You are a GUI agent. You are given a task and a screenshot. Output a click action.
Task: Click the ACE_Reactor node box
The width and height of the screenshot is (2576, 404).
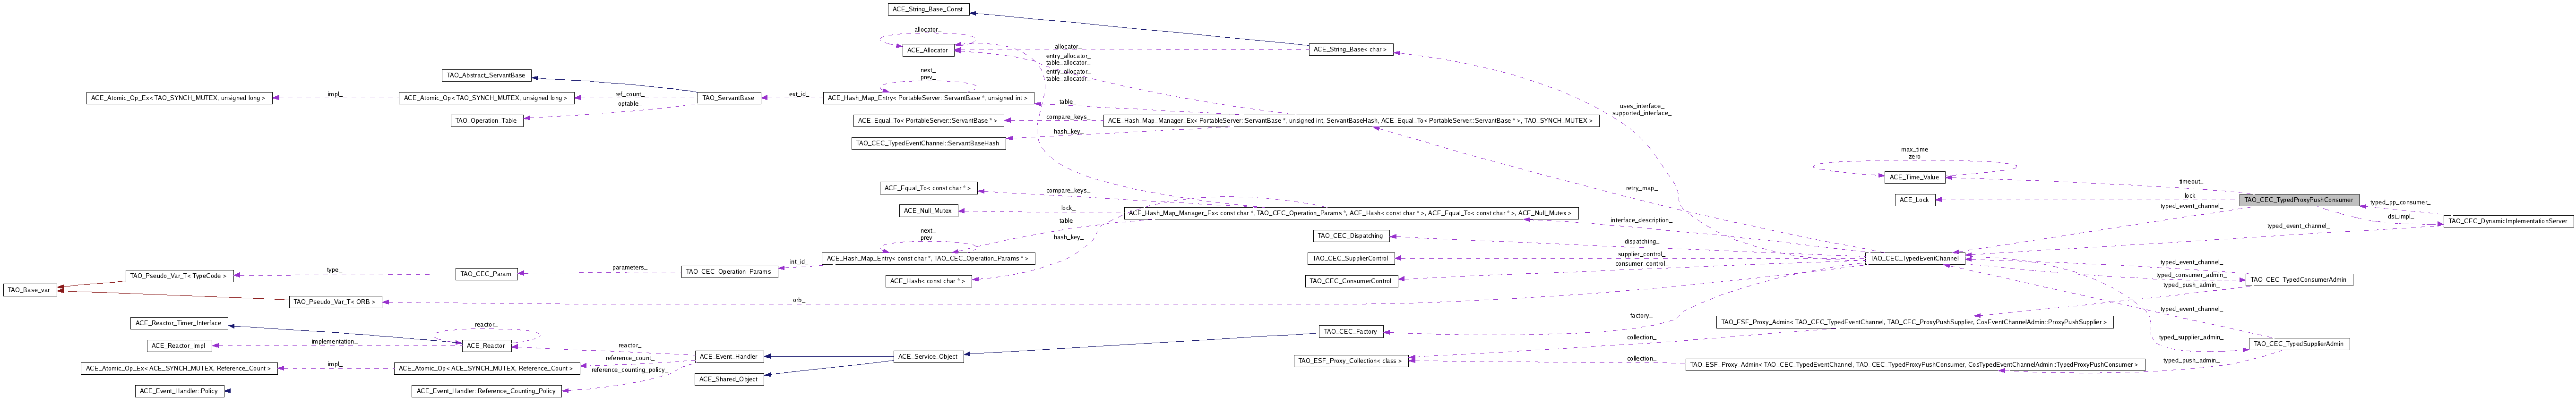[487, 346]
